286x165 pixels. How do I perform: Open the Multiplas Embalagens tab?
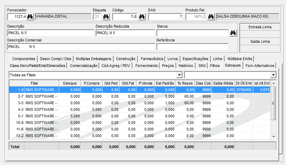(x=93, y=59)
